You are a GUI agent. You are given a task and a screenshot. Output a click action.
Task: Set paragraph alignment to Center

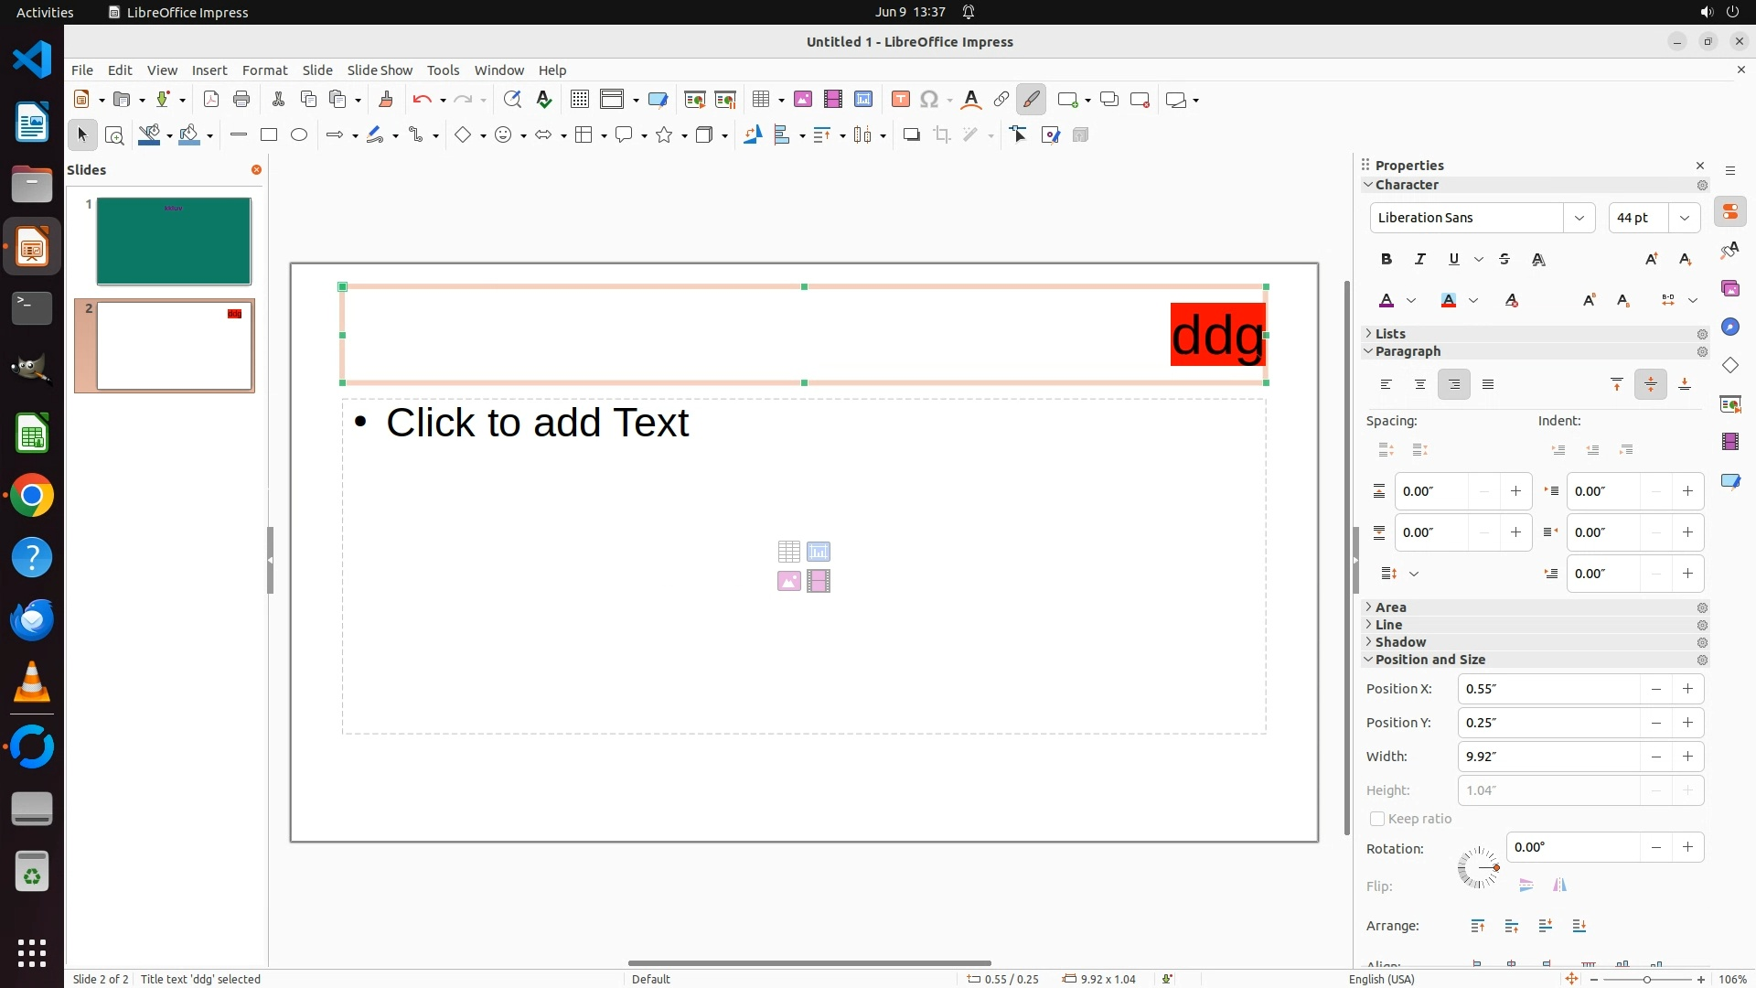(x=1420, y=385)
